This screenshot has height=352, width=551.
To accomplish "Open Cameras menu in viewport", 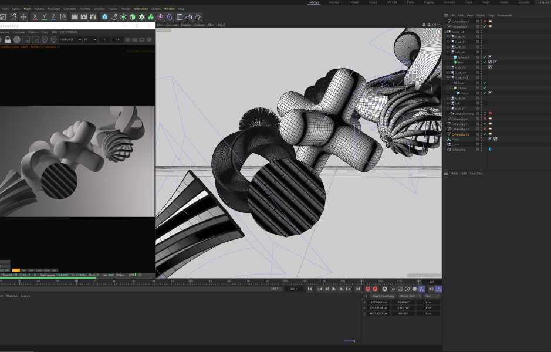I will click(x=172, y=25).
